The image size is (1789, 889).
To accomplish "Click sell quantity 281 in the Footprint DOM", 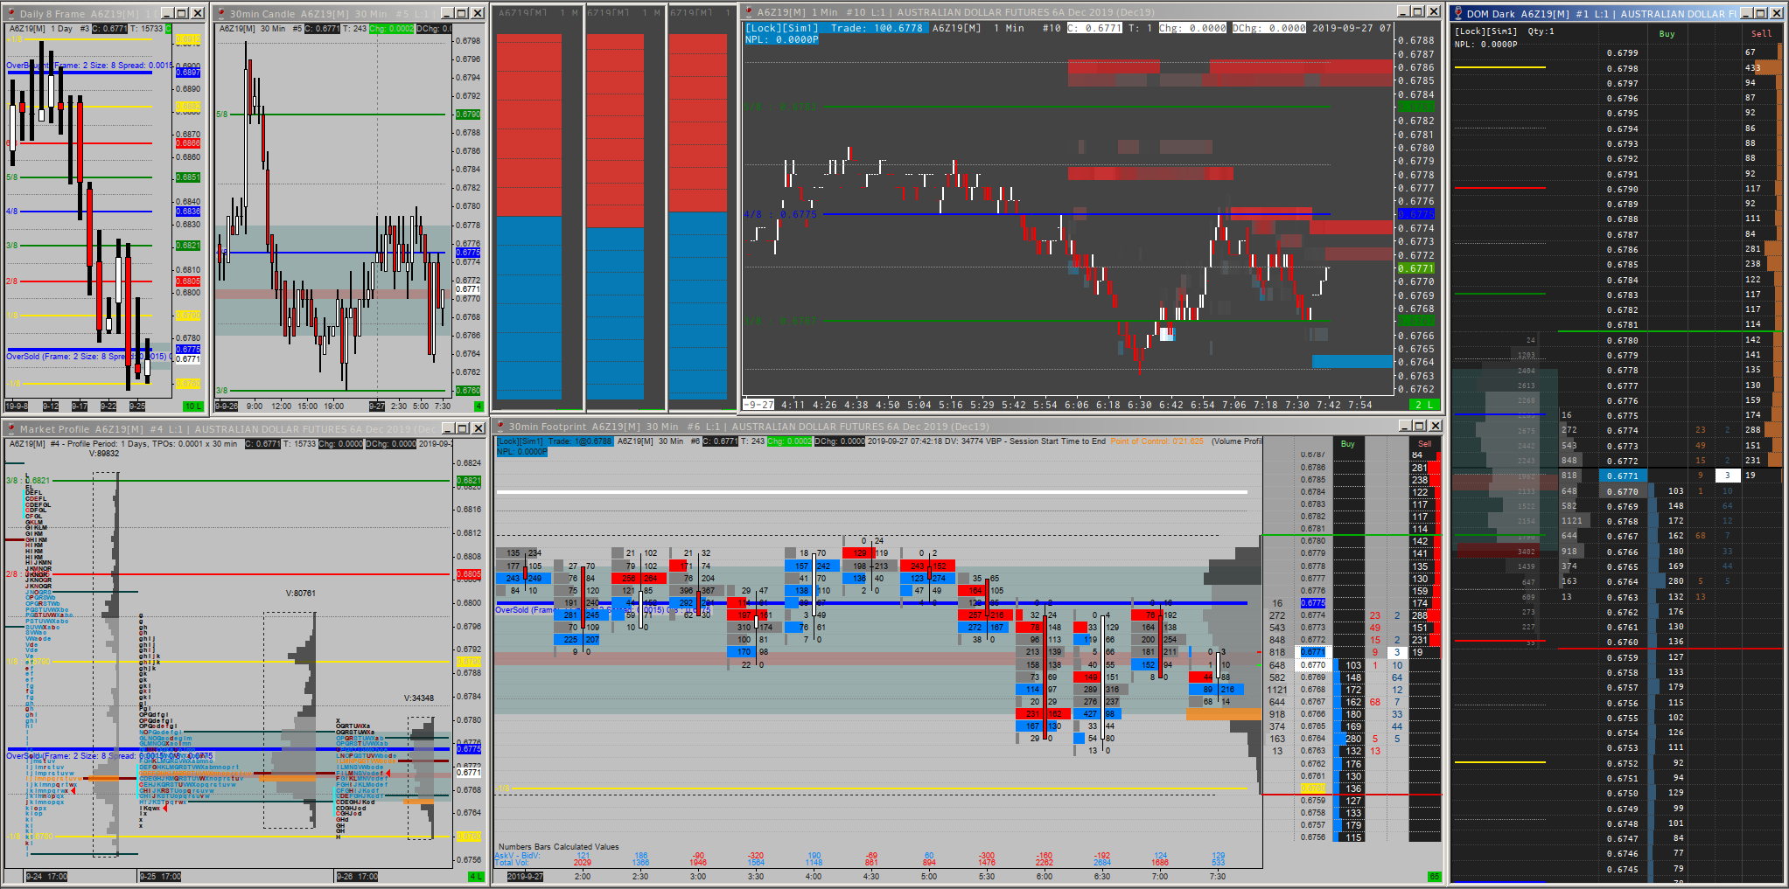I will tap(1419, 468).
